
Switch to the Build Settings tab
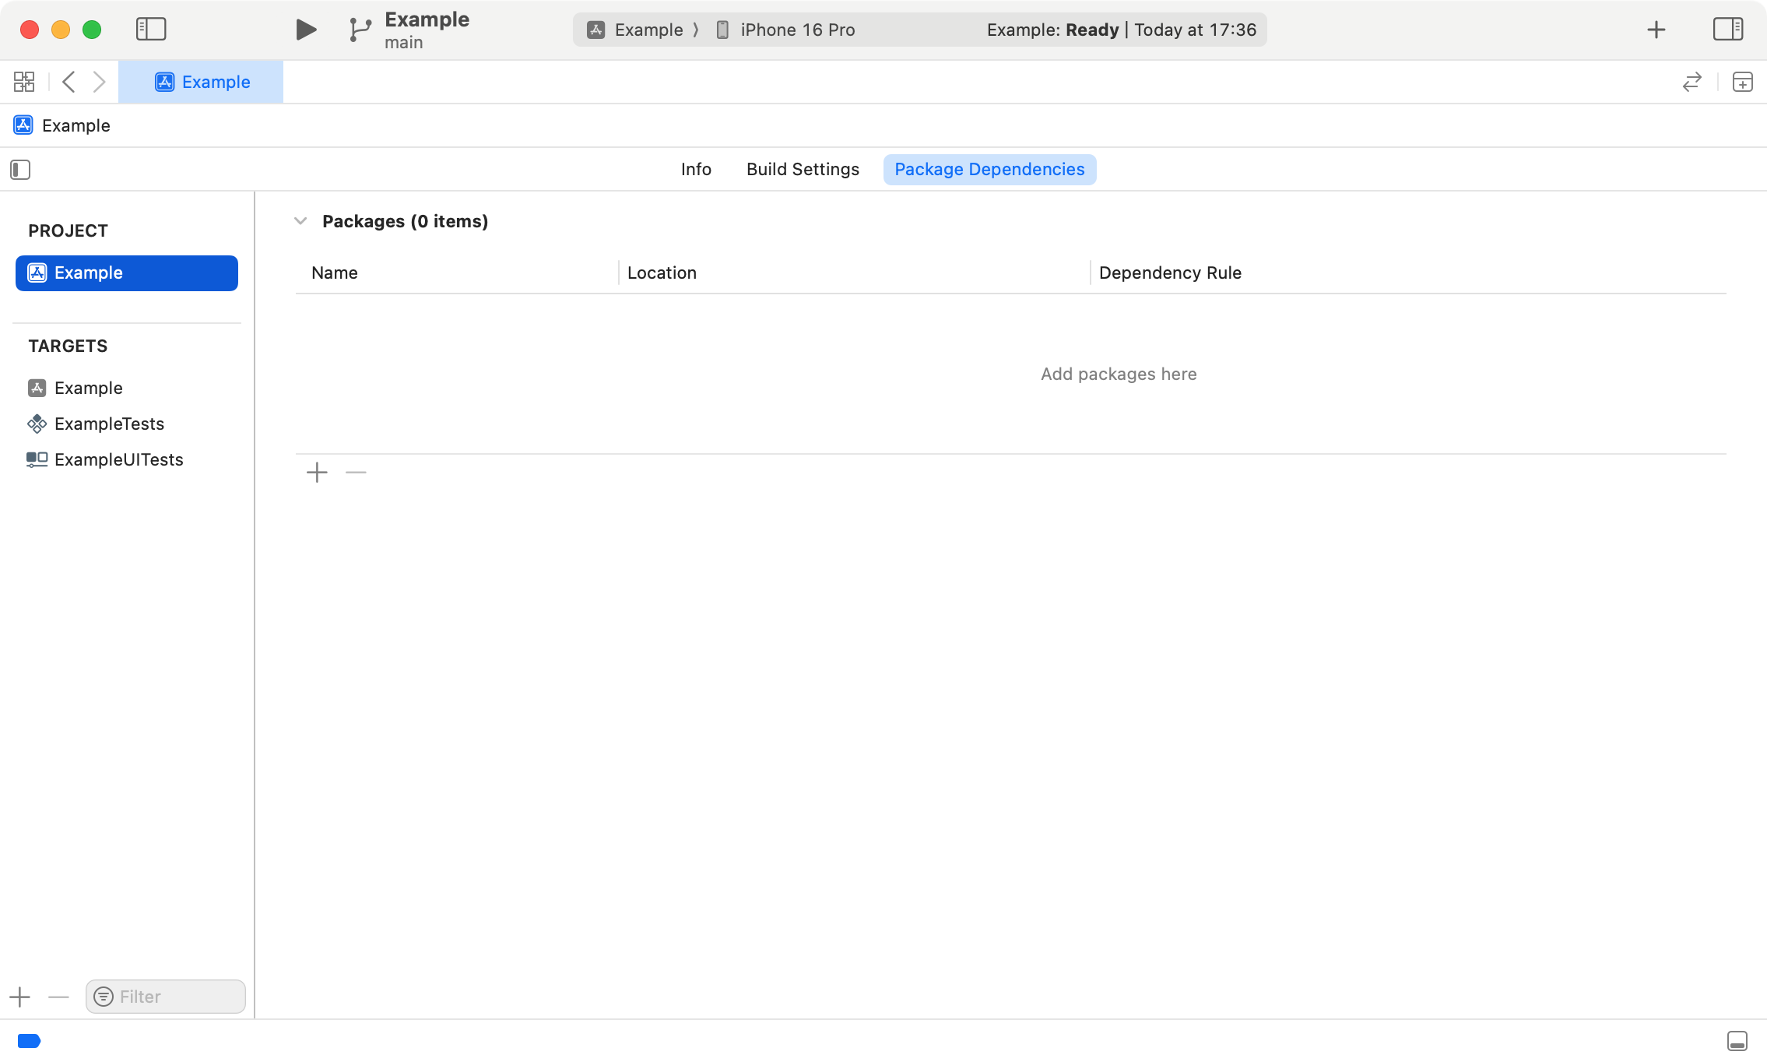[x=803, y=170]
